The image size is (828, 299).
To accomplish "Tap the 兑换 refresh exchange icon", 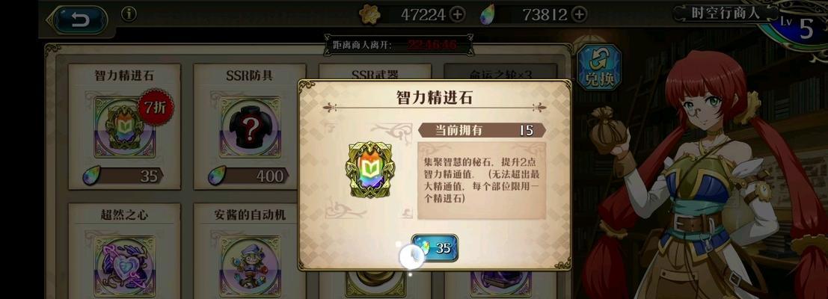I will [x=598, y=67].
